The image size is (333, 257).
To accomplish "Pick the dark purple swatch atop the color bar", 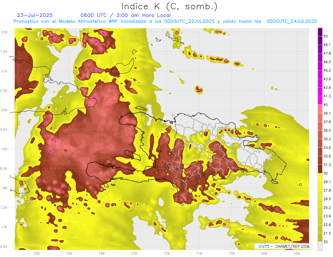I will coord(320,32).
